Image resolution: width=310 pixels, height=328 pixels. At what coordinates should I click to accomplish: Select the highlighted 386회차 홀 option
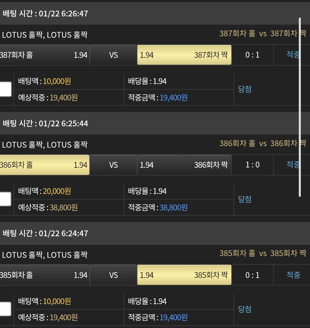pos(44,165)
